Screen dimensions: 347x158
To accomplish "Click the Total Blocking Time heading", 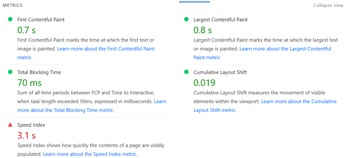I will 39,72.
